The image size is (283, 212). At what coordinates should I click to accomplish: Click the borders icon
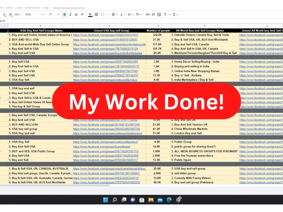(97, 15)
